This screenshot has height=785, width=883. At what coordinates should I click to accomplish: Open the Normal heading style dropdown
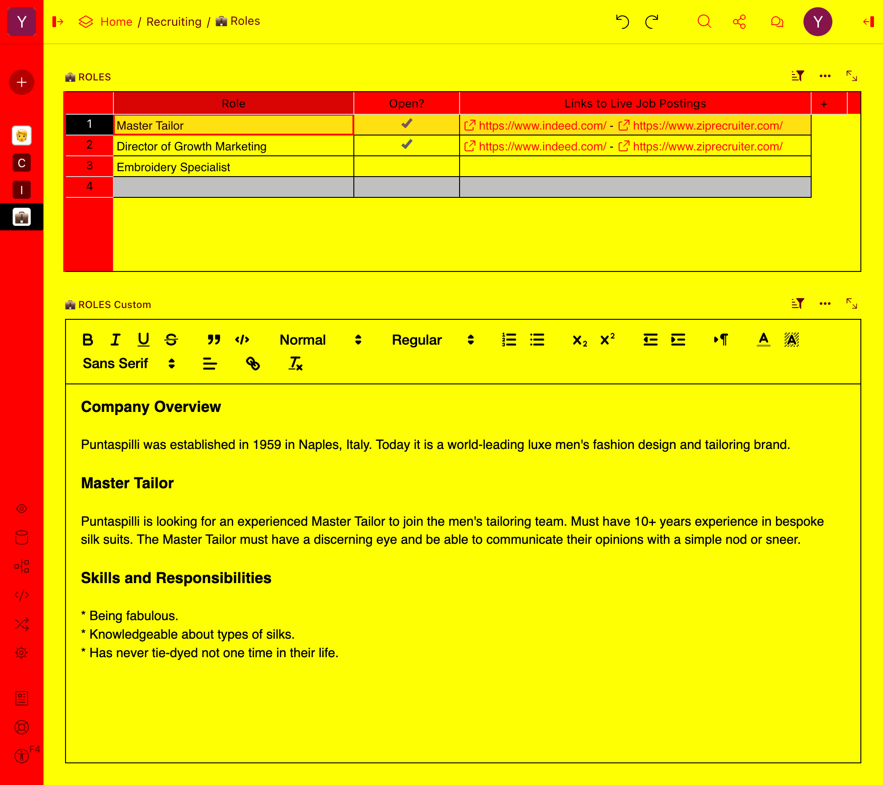coord(320,340)
